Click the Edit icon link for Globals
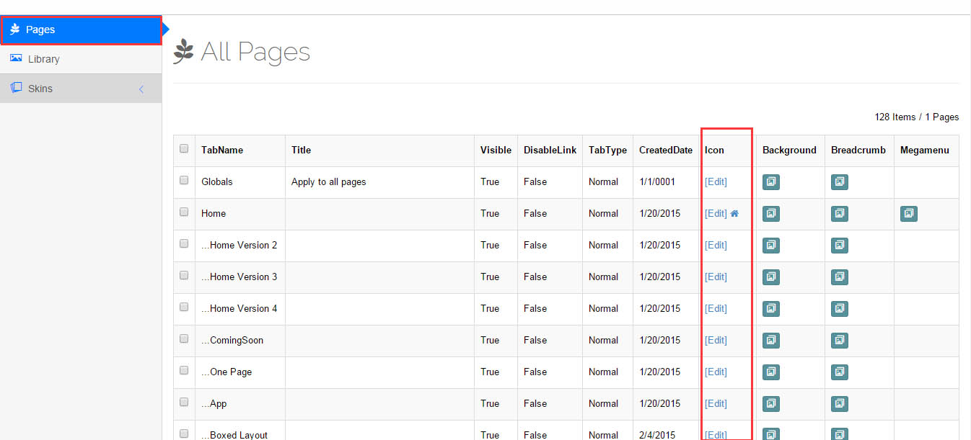 716,182
